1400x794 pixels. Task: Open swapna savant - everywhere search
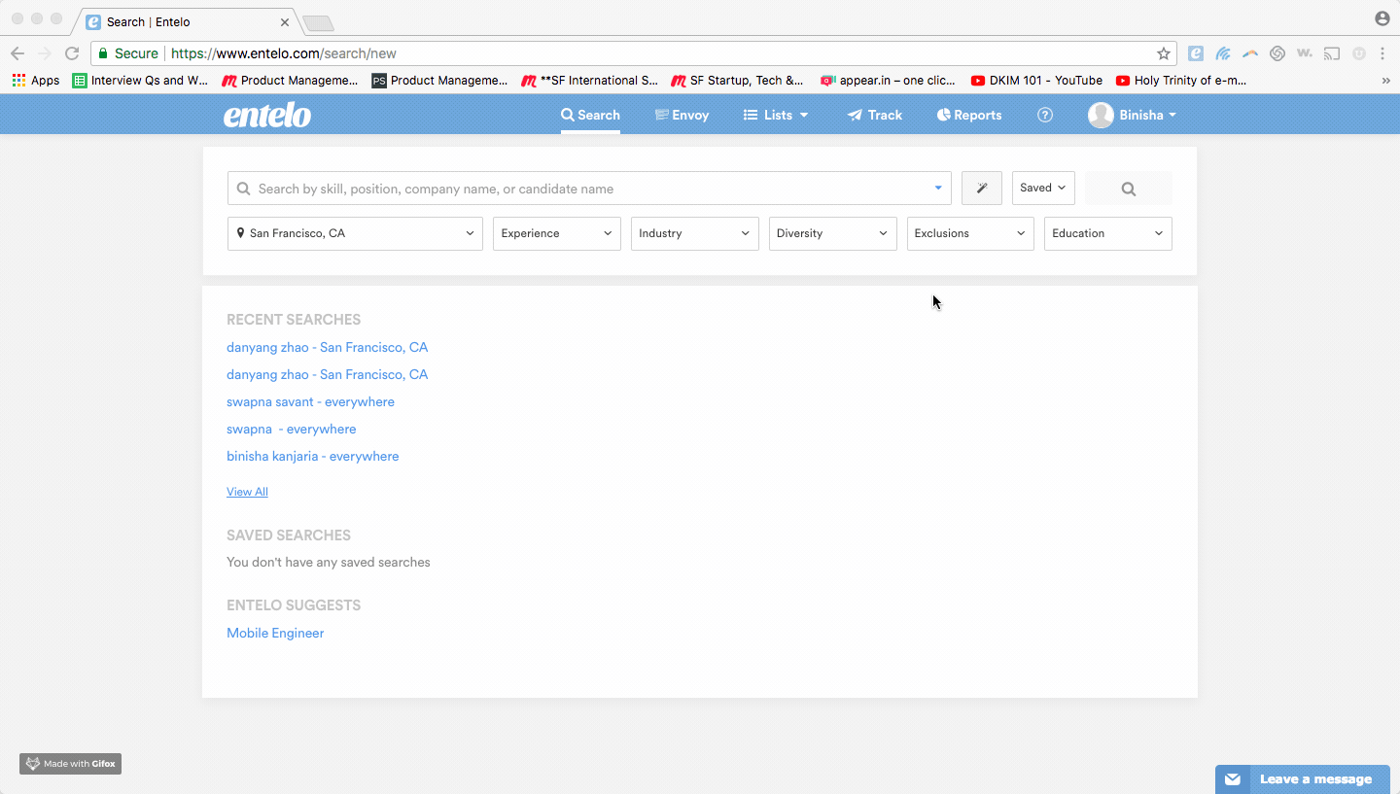pos(310,401)
